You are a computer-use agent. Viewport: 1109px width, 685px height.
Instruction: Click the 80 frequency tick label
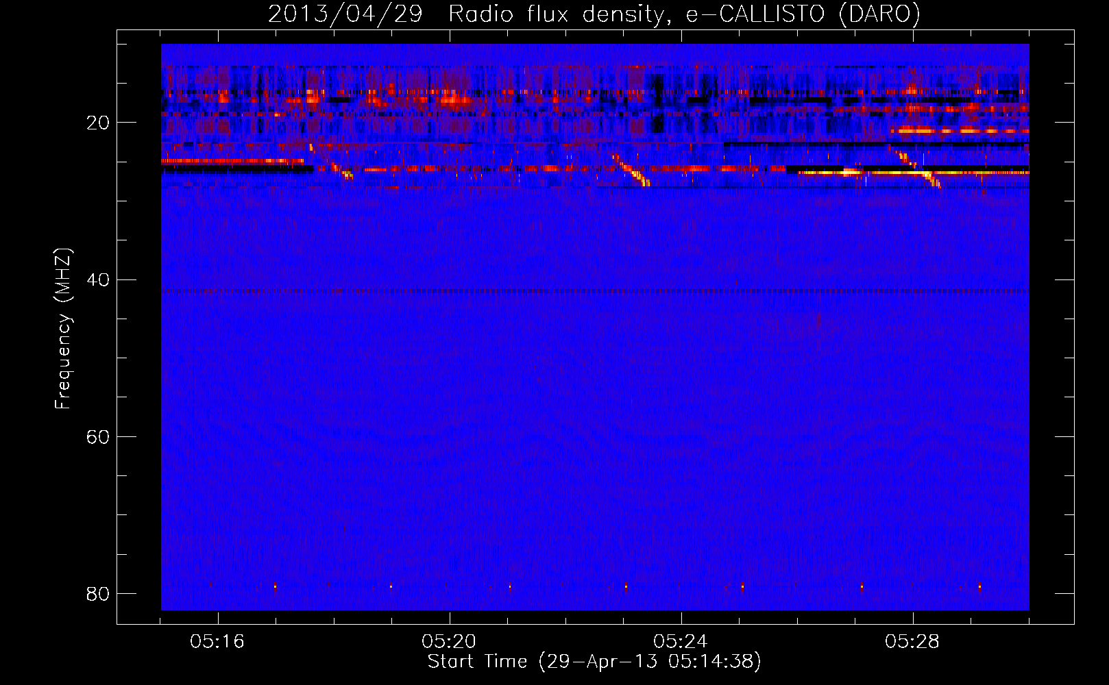click(x=98, y=594)
